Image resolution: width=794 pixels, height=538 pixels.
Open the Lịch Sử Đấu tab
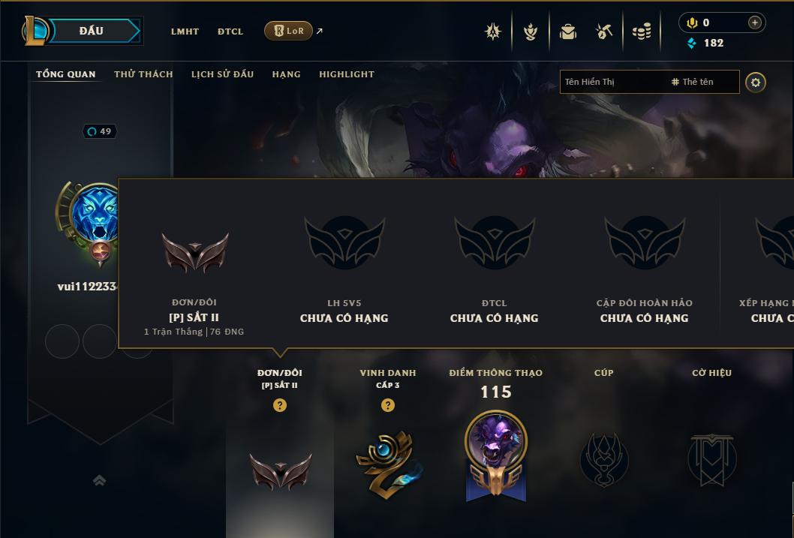pyautogui.click(x=222, y=74)
